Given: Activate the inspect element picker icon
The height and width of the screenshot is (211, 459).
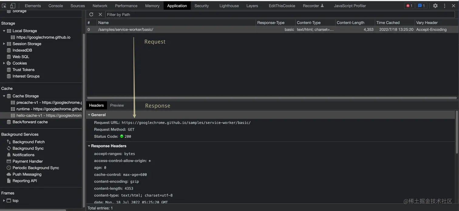Looking at the screenshot, I should [4, 6].
